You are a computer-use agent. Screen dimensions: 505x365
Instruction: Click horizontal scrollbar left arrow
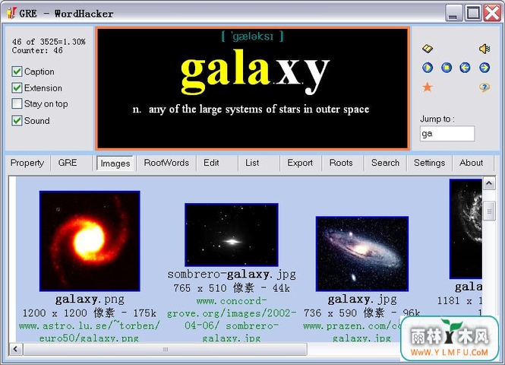pyautogui.click(x=15, y=349)
